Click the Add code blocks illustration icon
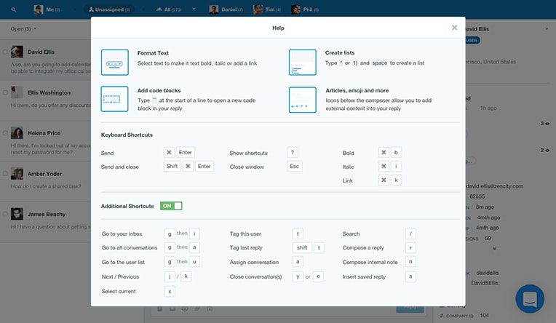 114,99
